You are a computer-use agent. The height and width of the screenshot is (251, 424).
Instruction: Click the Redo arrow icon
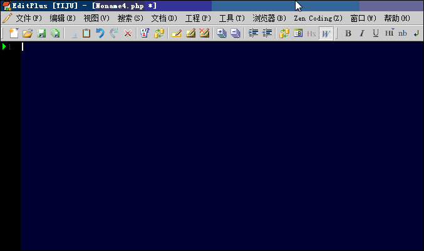coord(114,33)
